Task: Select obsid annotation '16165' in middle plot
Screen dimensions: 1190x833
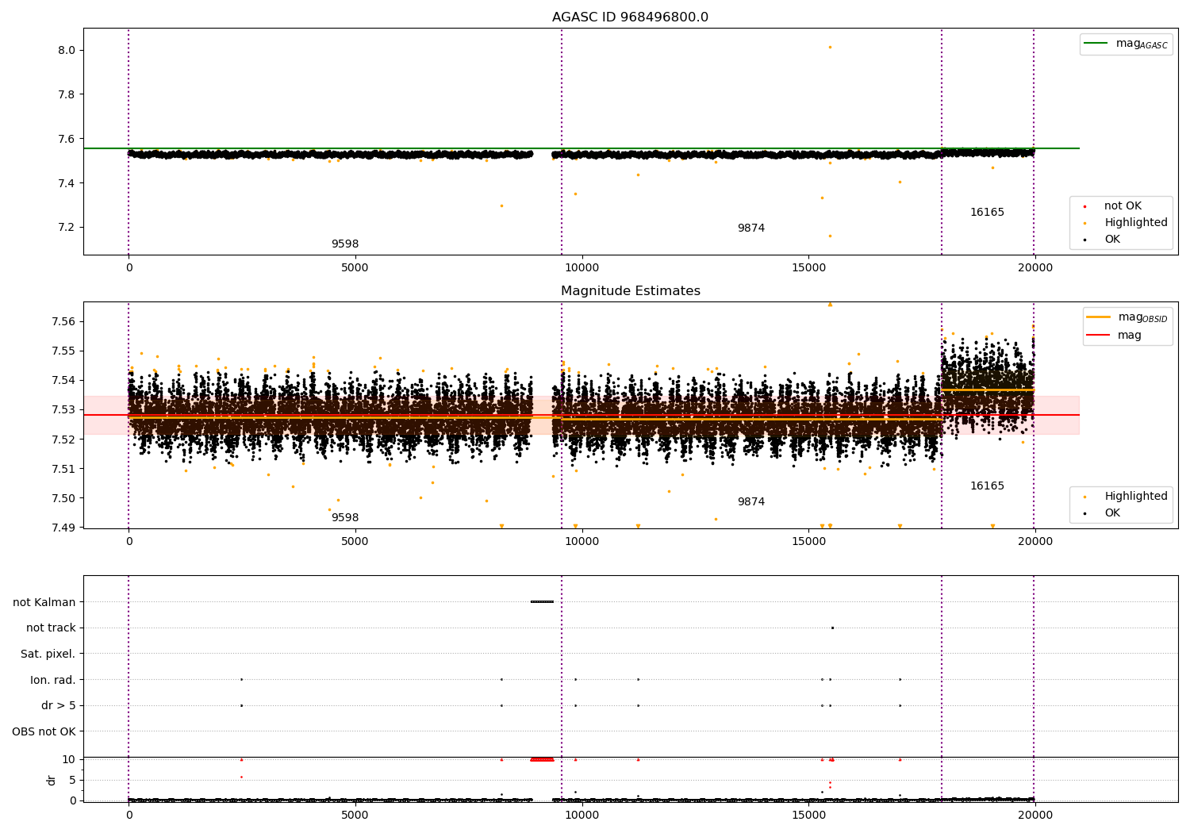Action: [987, 486]
